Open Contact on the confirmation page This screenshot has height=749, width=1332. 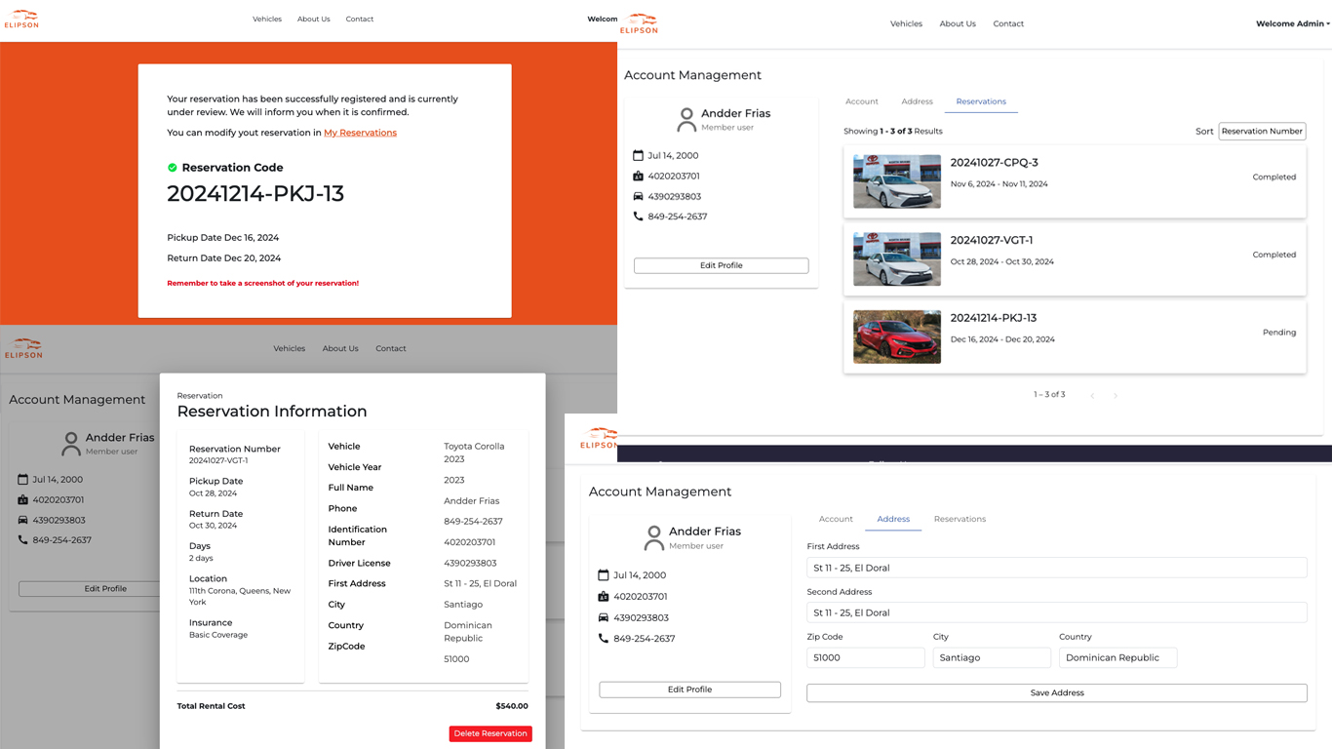(360, 20)
